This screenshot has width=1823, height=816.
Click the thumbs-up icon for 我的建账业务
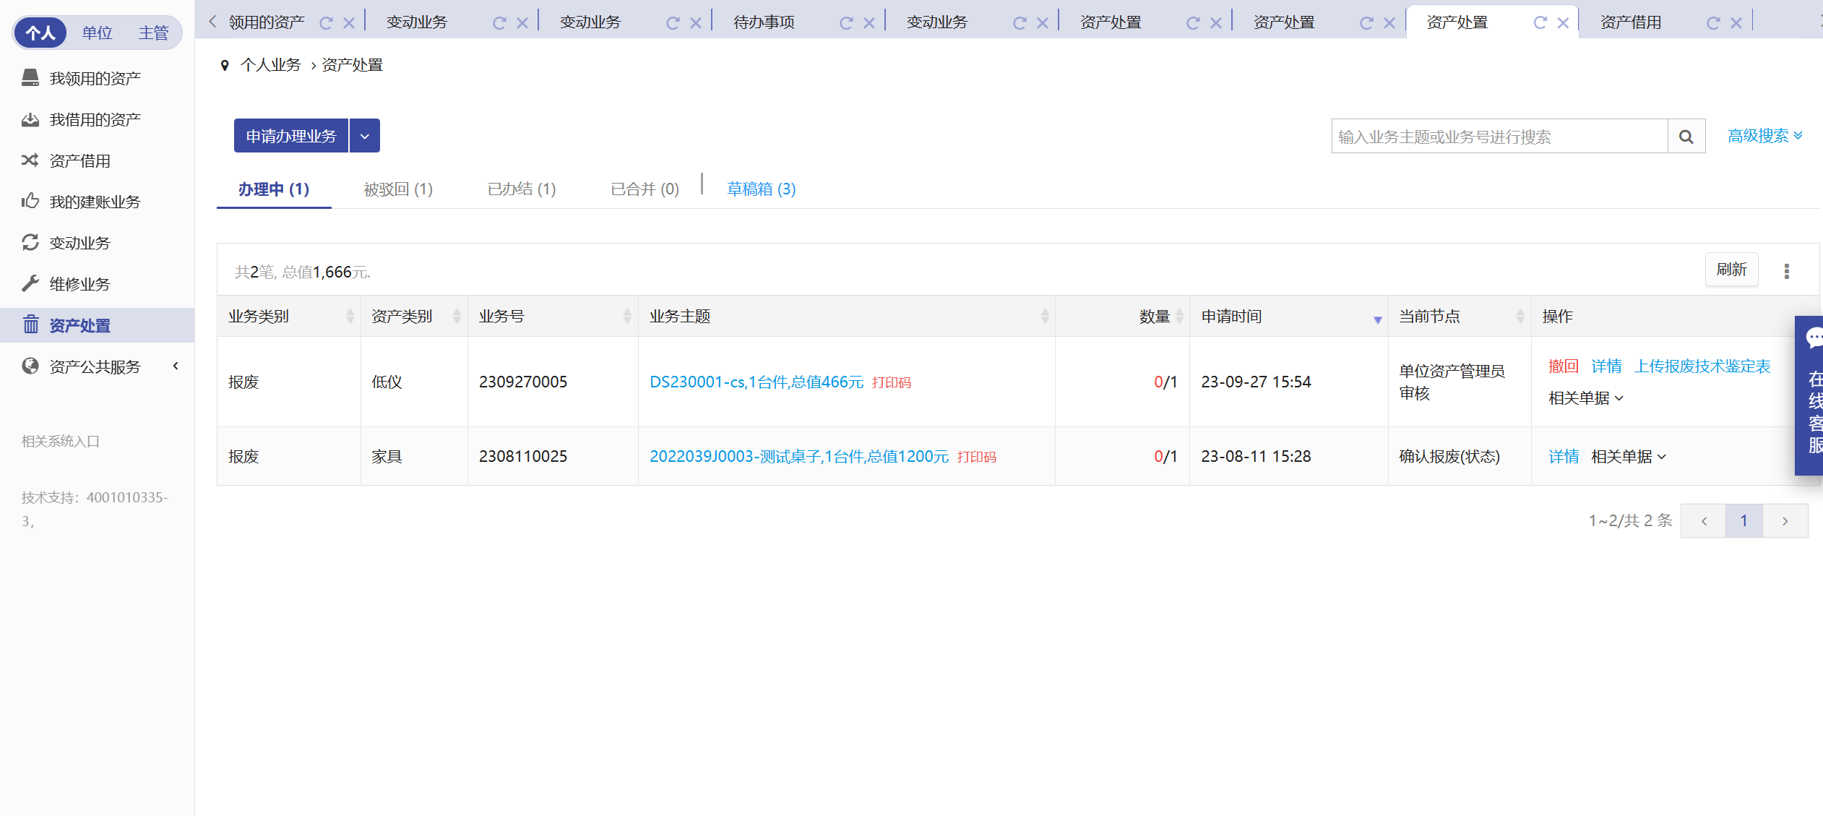tap(30, 202)
